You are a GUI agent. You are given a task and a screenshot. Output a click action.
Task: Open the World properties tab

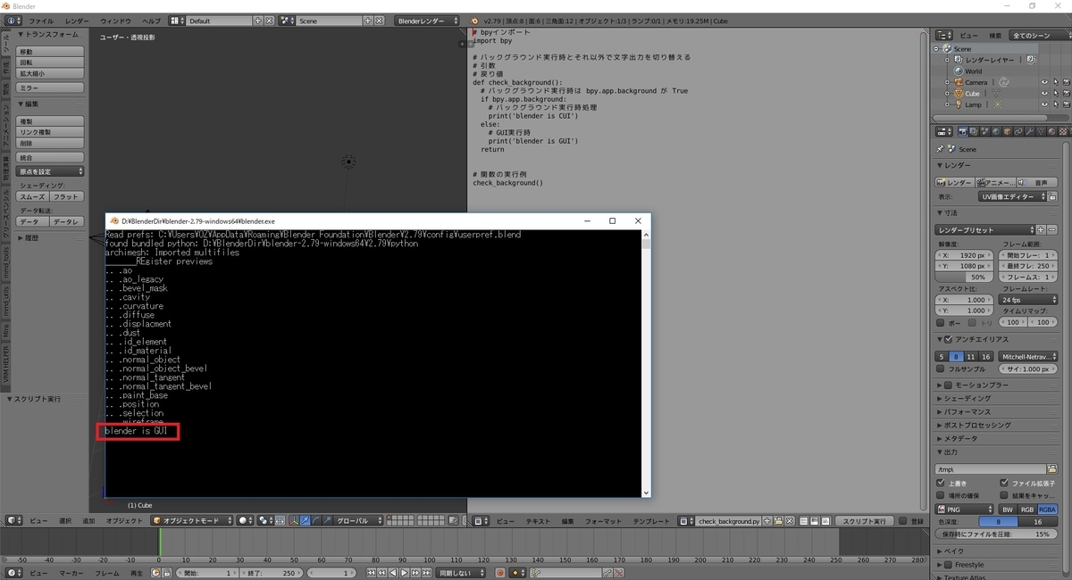coord(996,131)
